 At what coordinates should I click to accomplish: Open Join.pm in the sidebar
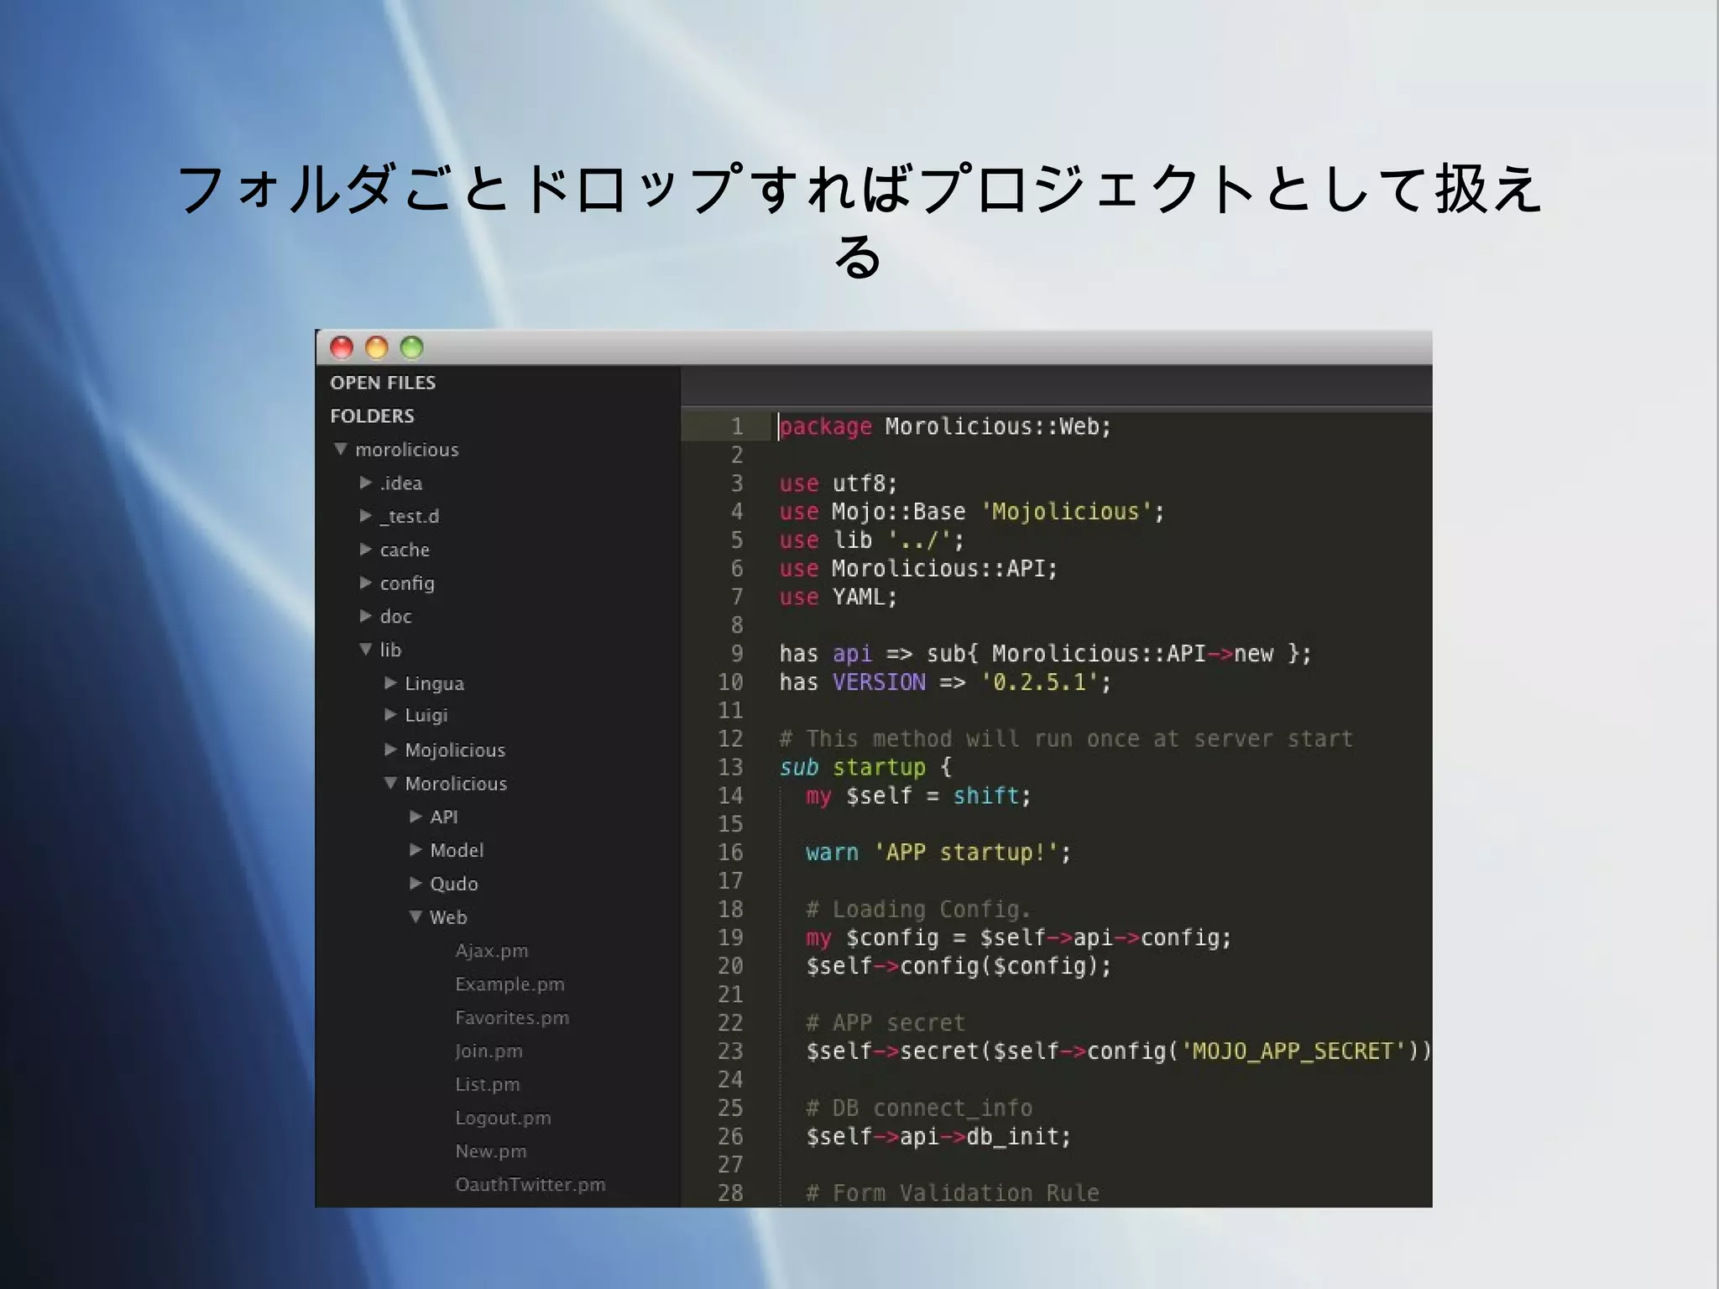coord(489,1052)
